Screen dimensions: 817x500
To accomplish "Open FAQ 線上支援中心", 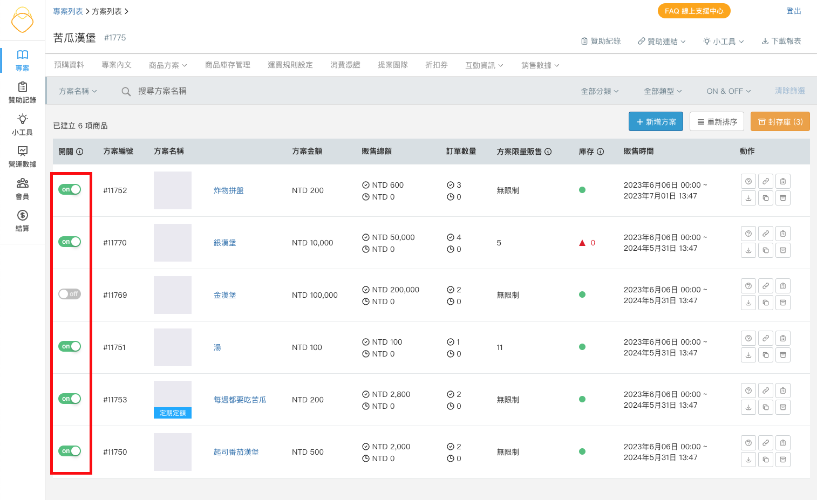I will (x=694, y=11).
